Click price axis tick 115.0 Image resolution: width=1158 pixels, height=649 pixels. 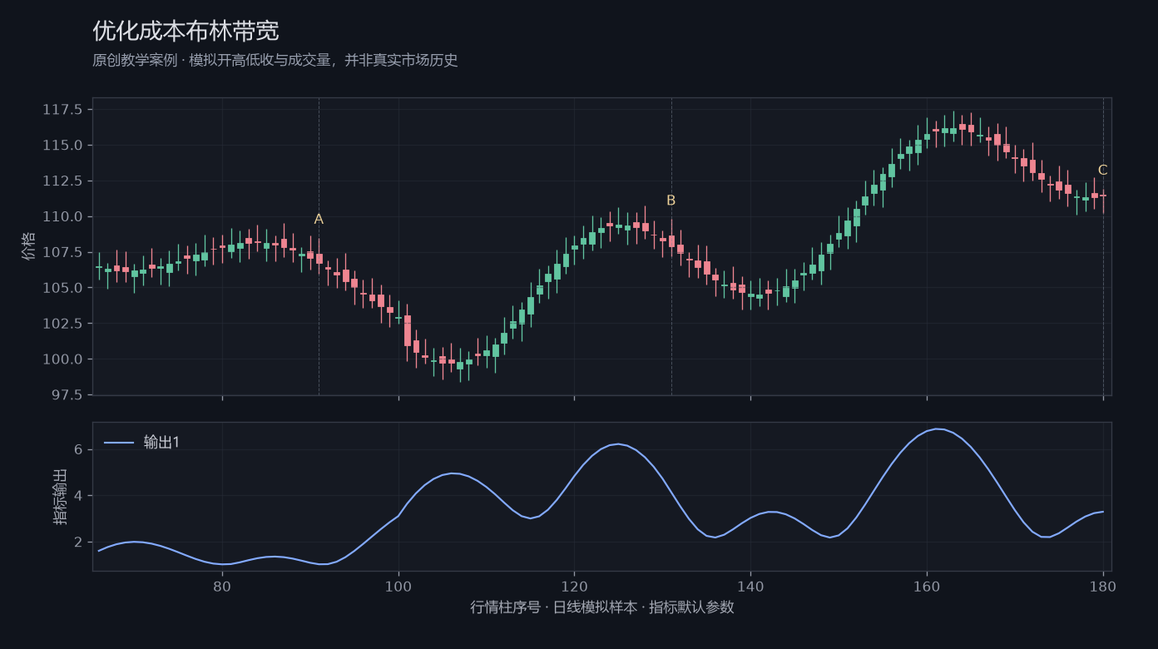[62, 146]
